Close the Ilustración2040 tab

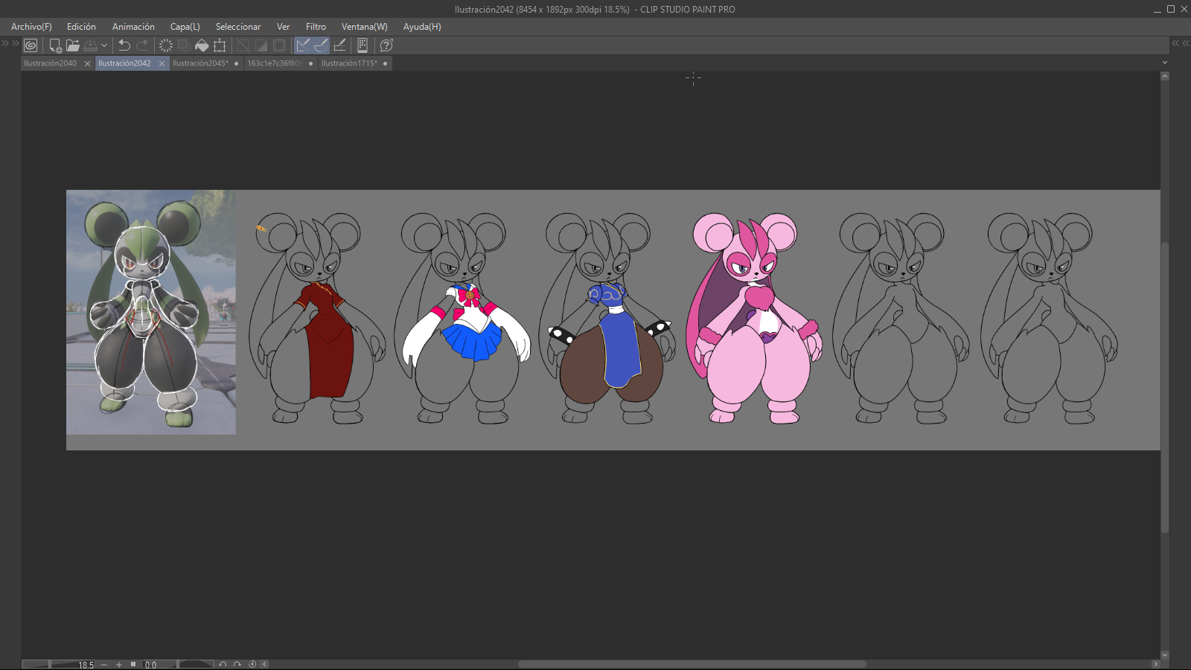pos(87,64)
